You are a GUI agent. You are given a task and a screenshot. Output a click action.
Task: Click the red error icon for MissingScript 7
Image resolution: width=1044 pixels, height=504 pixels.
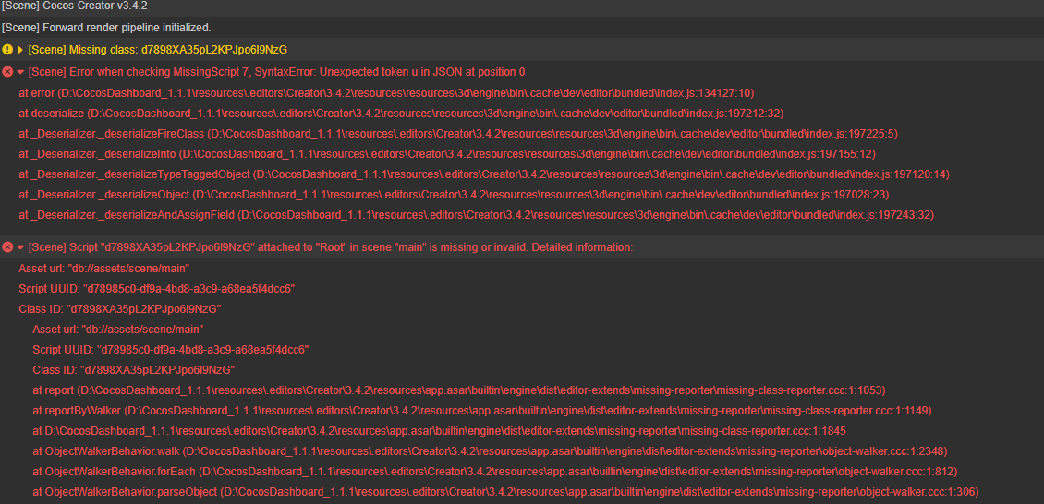coord(7,72)
